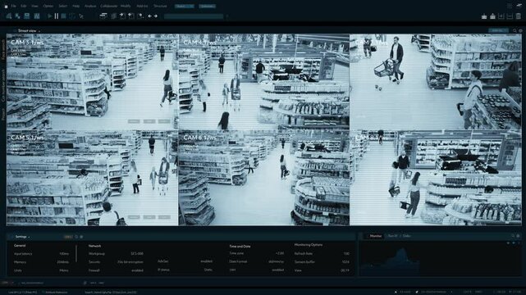Click the toolbar search input field
Image resolution: width=526 pixels, height=295 pixels.
click(x=194, y=16)
